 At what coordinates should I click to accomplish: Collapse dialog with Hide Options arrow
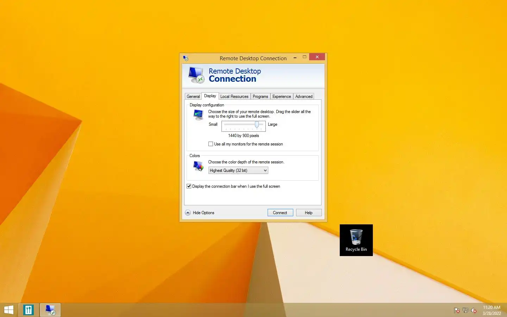pos(188,213)
